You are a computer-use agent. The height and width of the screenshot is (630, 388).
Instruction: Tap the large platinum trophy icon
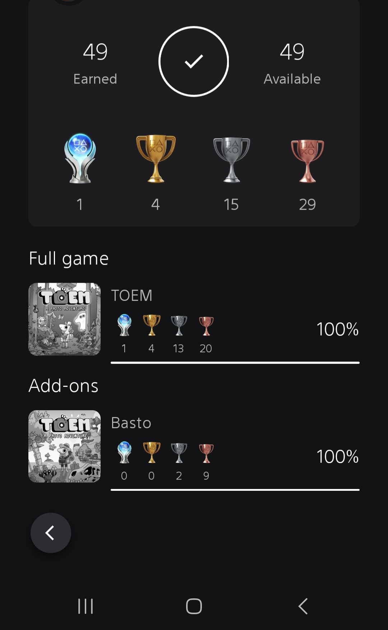80,158
